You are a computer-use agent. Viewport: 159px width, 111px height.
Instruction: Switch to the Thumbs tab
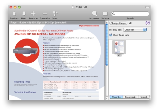click(116, 97)
